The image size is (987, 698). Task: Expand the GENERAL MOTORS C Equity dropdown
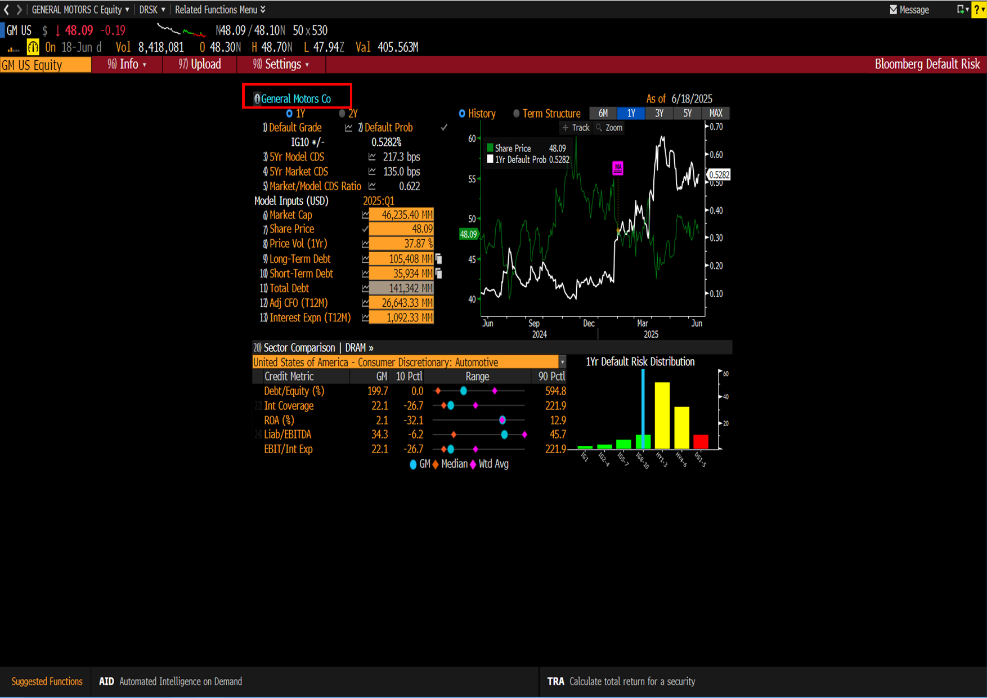(80, 10)
